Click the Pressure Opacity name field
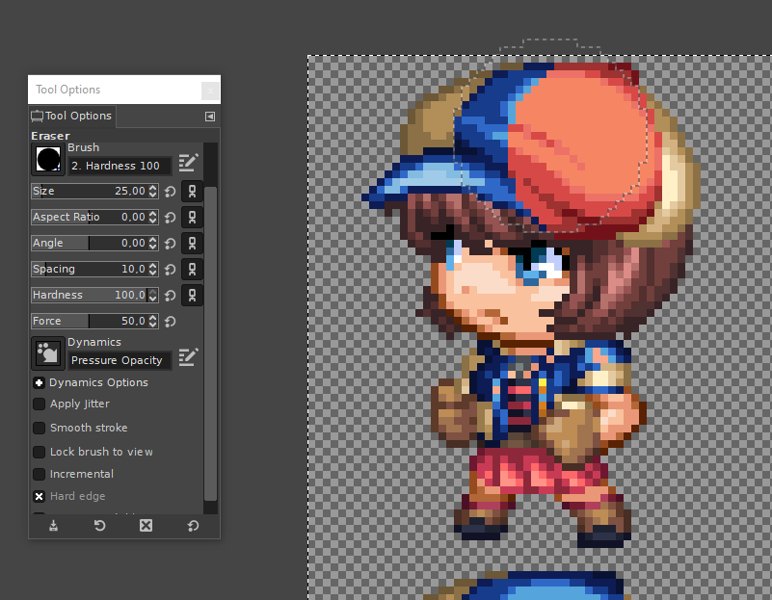Screen dimensions: 772x600 (120, 360)
